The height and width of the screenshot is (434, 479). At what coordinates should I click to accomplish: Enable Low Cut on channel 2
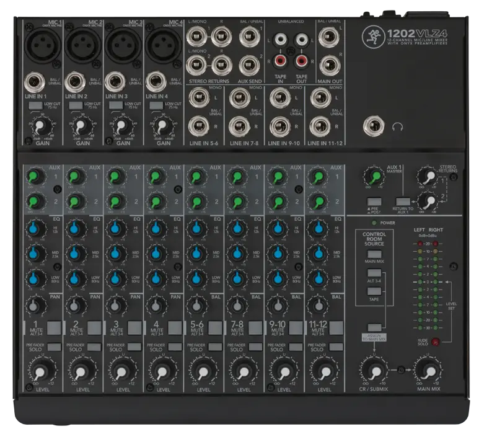pyautogui.click(x=75, y=106)
